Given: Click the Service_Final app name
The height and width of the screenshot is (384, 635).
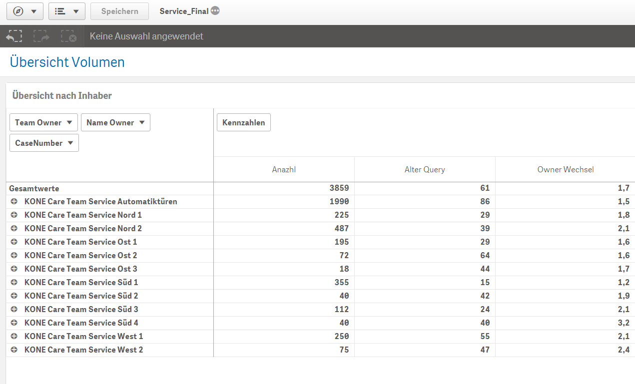Looking at the screenshot, I should click(184, 11).
